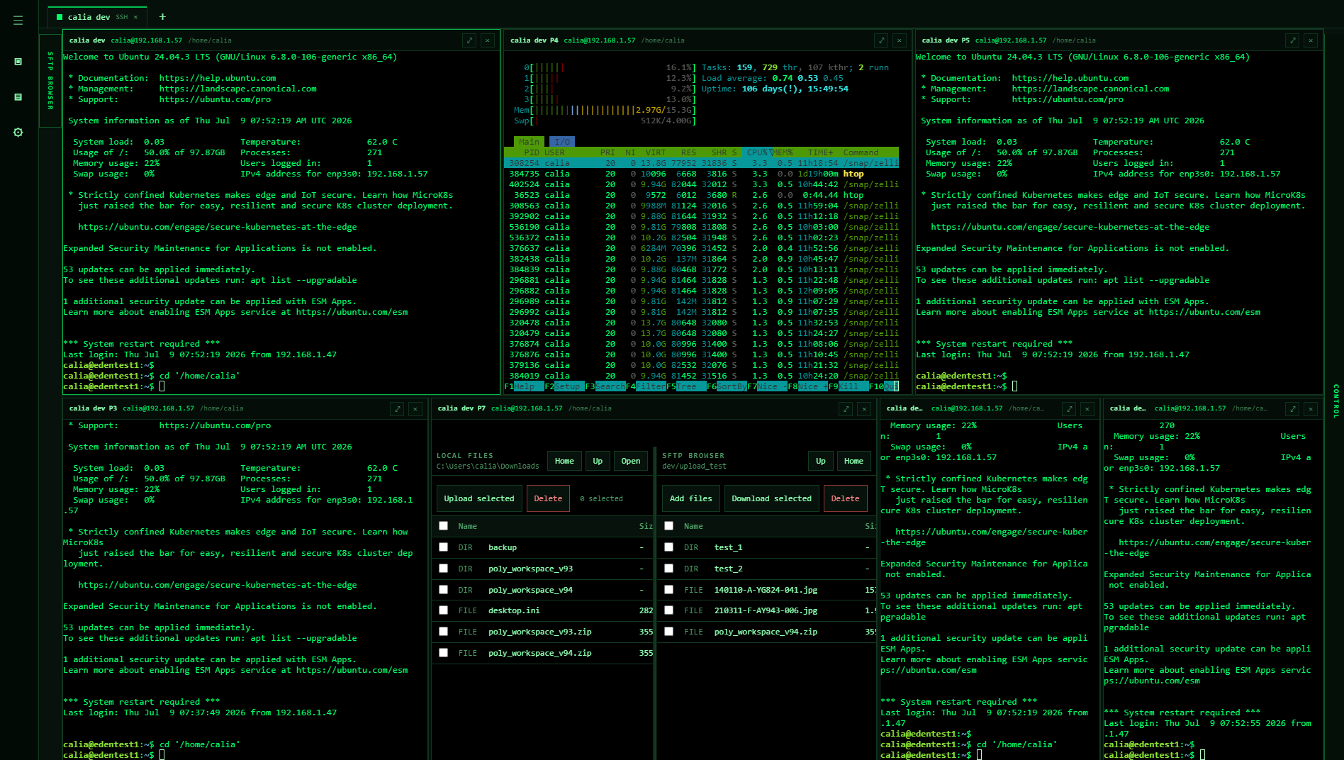Select htop process row PID 36523
This screenshot has width=1344, height=760.
click(x=702, y=195)
